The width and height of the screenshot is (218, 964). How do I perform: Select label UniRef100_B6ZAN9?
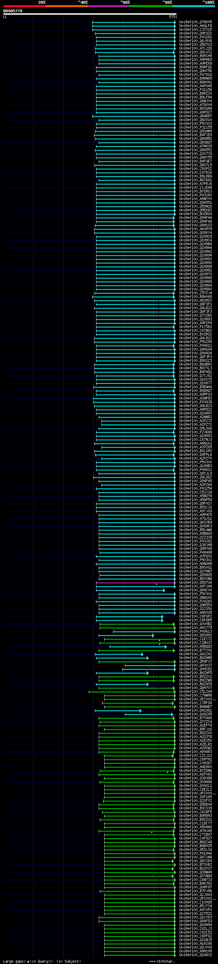(x=196, y=658)
